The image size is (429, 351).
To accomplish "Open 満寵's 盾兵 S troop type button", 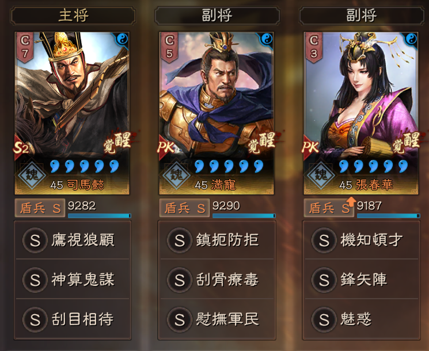I will tap(184, 208).
